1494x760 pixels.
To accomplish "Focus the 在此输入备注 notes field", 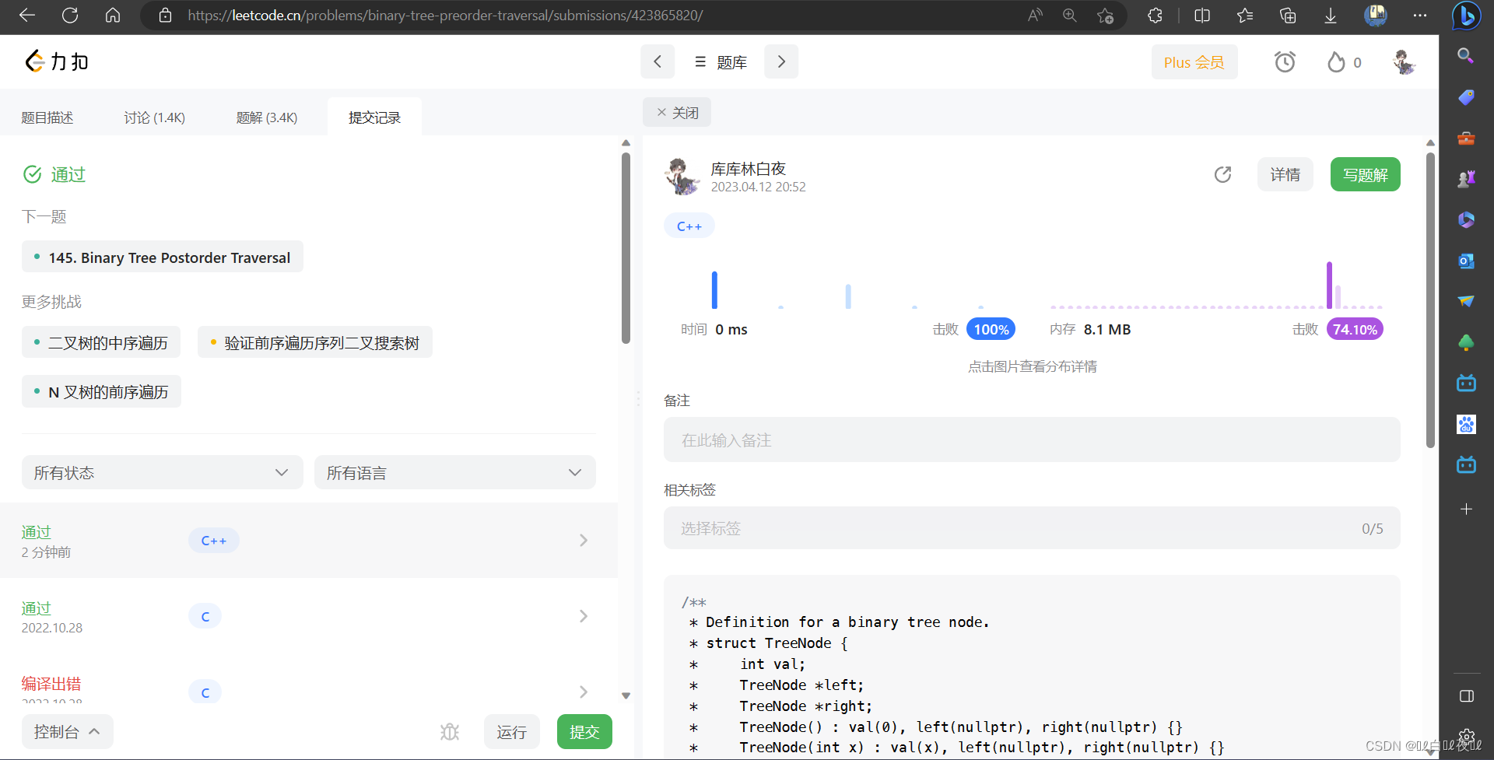I will coord(1032,440).
